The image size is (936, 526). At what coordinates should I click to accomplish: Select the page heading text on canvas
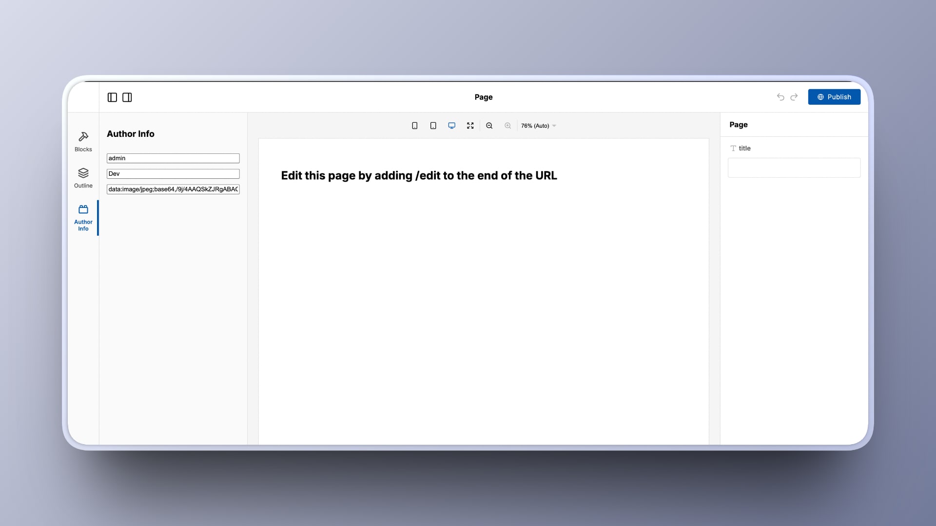(x=419, y=176)
